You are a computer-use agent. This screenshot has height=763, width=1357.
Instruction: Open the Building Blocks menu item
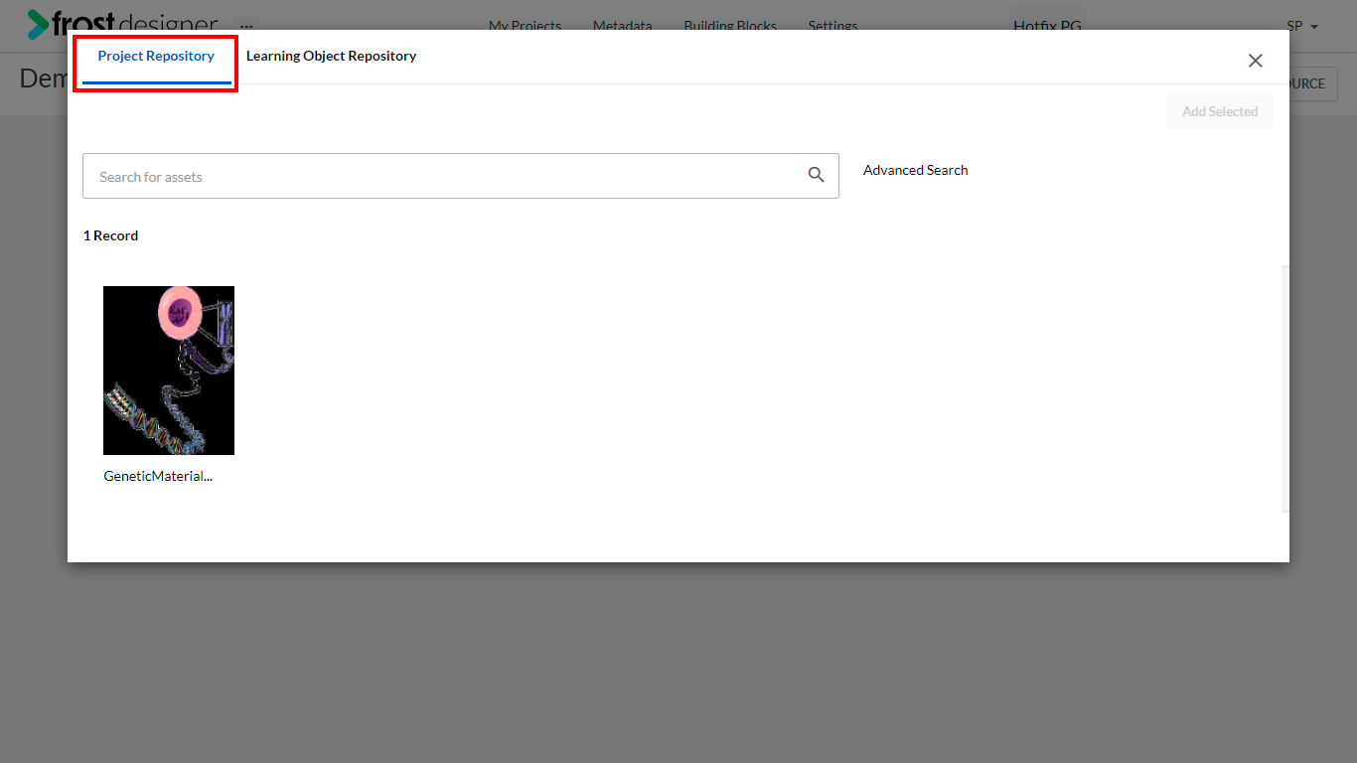(730, 26)
